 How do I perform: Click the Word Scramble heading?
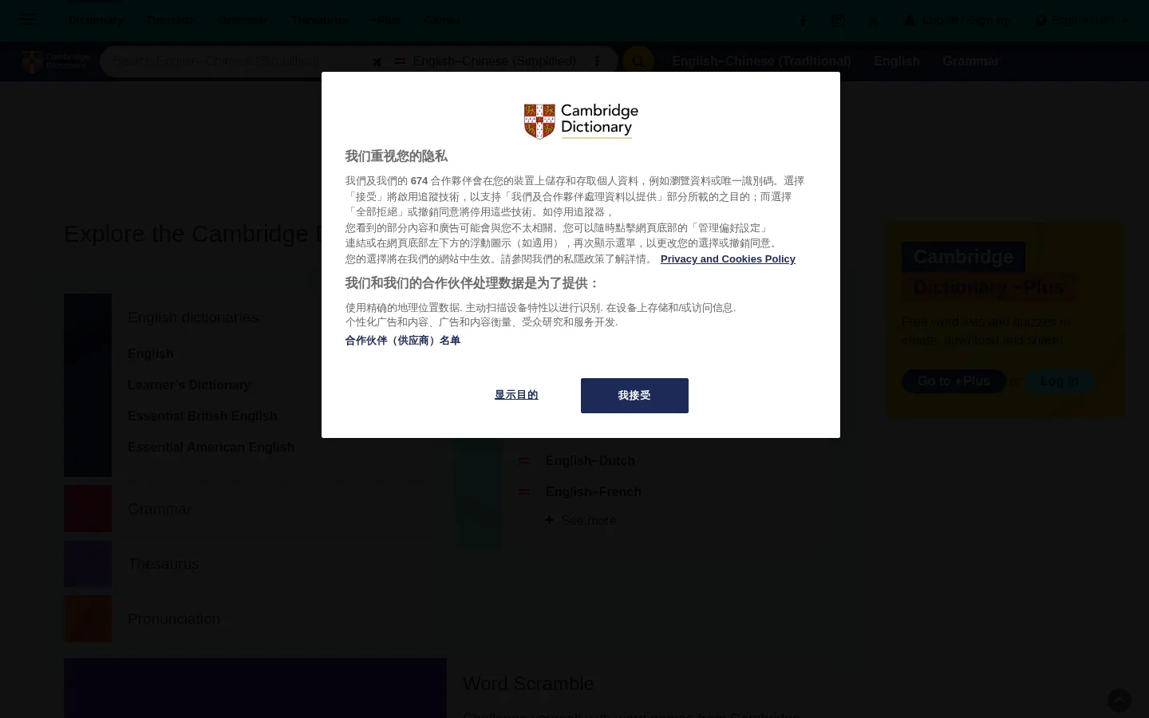tap(528, 684)
